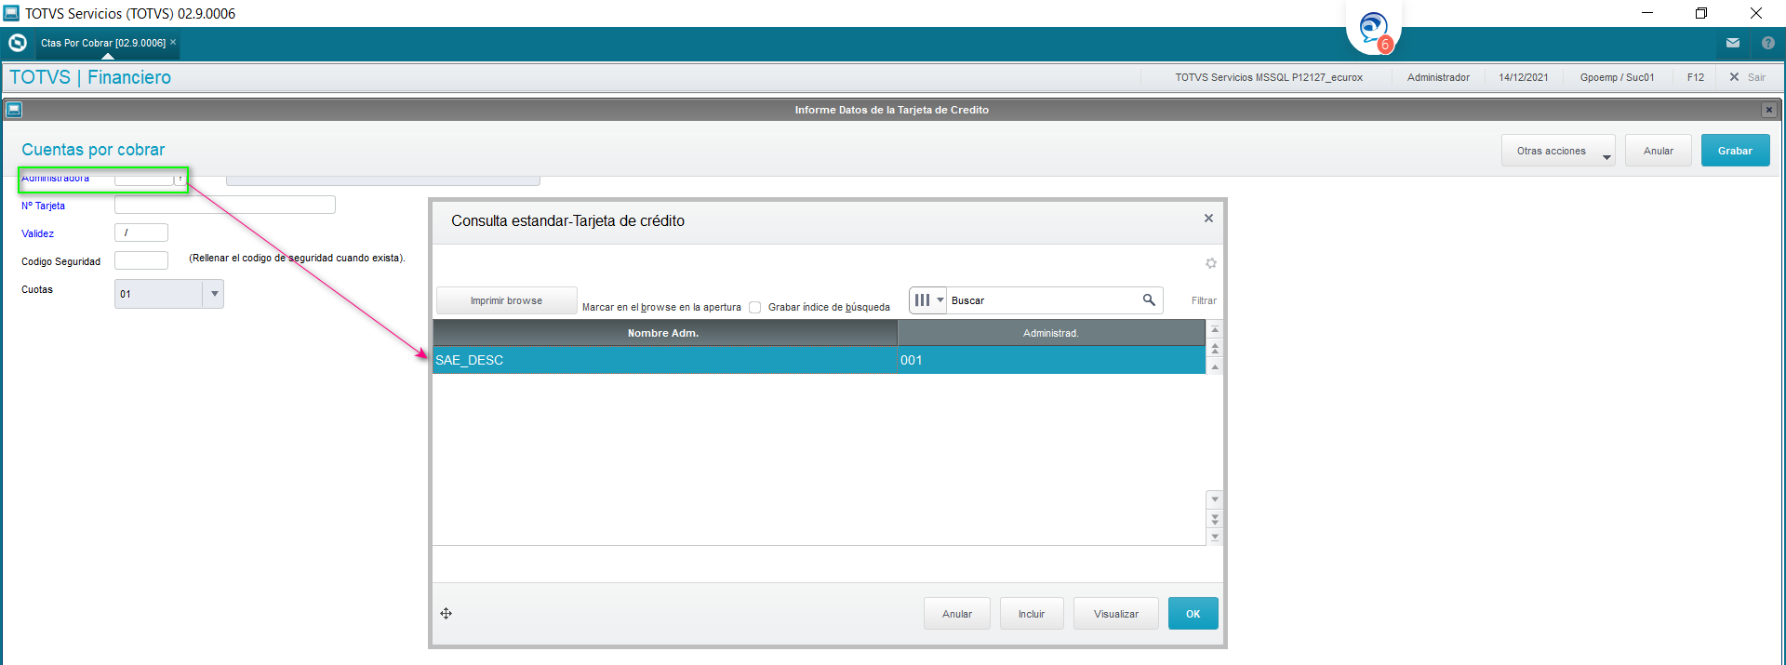Image resolution: width=1786 pixels, height=665 pixels.
Task: Click the magnifier search icon in Buscar field
Action: coord(1149,299)
